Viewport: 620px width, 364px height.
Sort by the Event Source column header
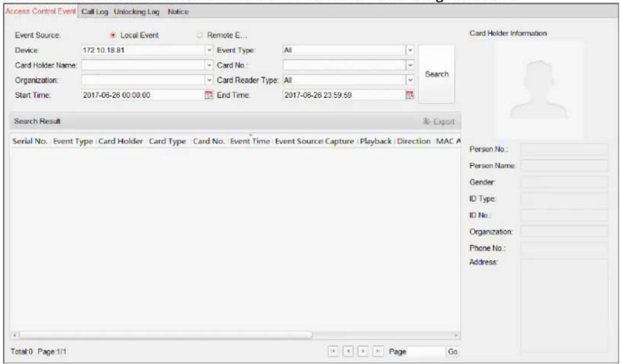click(299, 142)
